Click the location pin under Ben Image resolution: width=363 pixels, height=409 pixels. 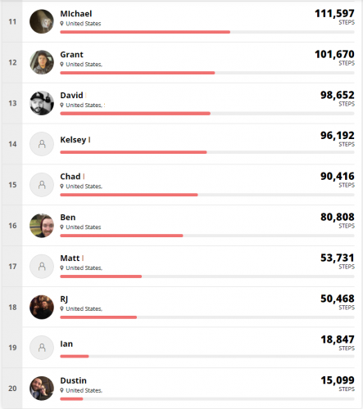[x=62, y=227]
